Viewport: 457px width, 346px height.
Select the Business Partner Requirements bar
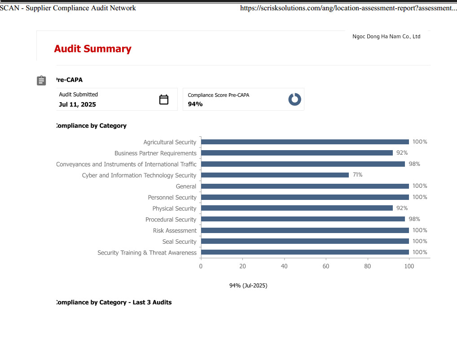[296, 153]
